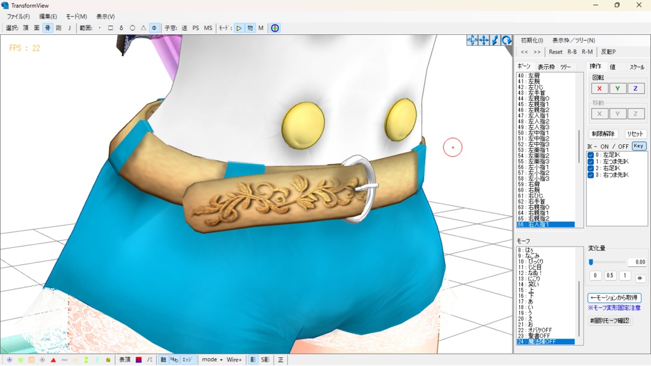Select vertex mode 頂 in selection toolbar

pos(25,28)
